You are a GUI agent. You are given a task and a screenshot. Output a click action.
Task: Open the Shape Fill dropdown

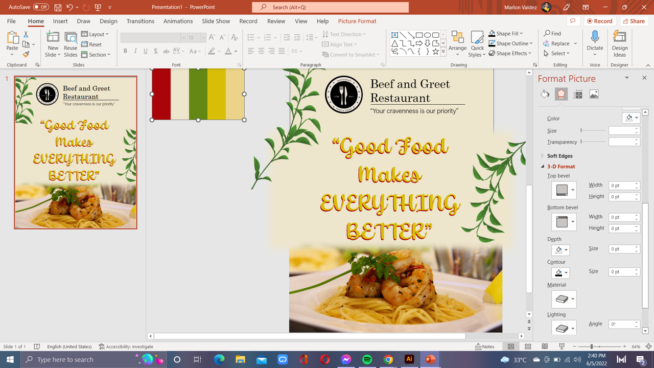pyautogui.click(x=506, y=34)
